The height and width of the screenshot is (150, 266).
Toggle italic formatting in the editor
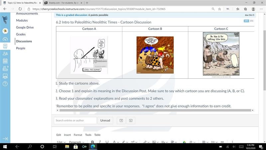[x=100, y=142]
